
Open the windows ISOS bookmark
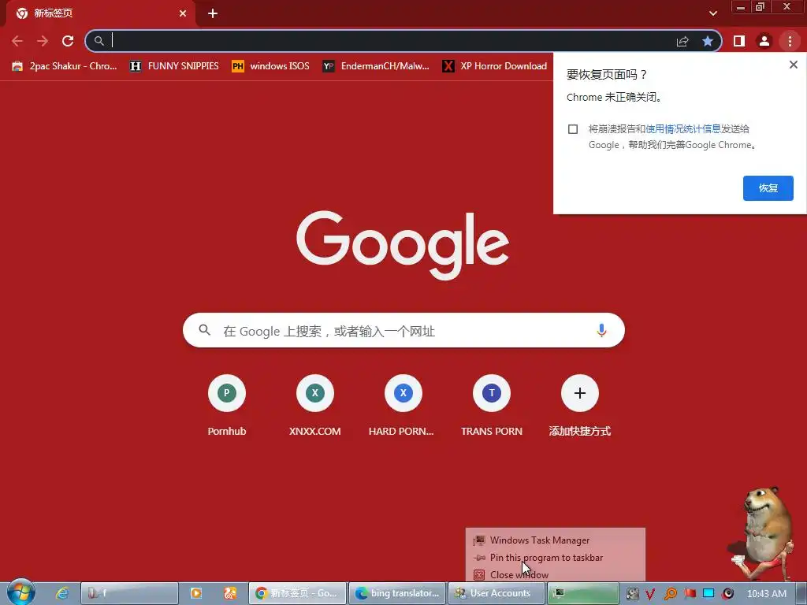point(271,66)
